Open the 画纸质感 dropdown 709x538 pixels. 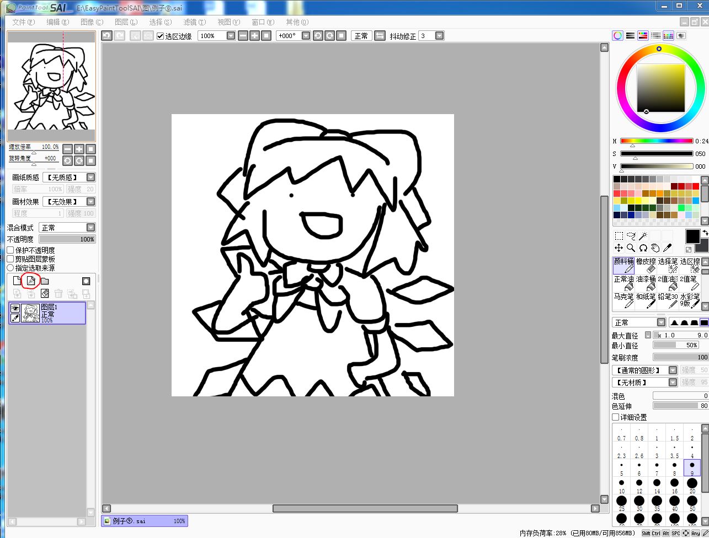90,177
